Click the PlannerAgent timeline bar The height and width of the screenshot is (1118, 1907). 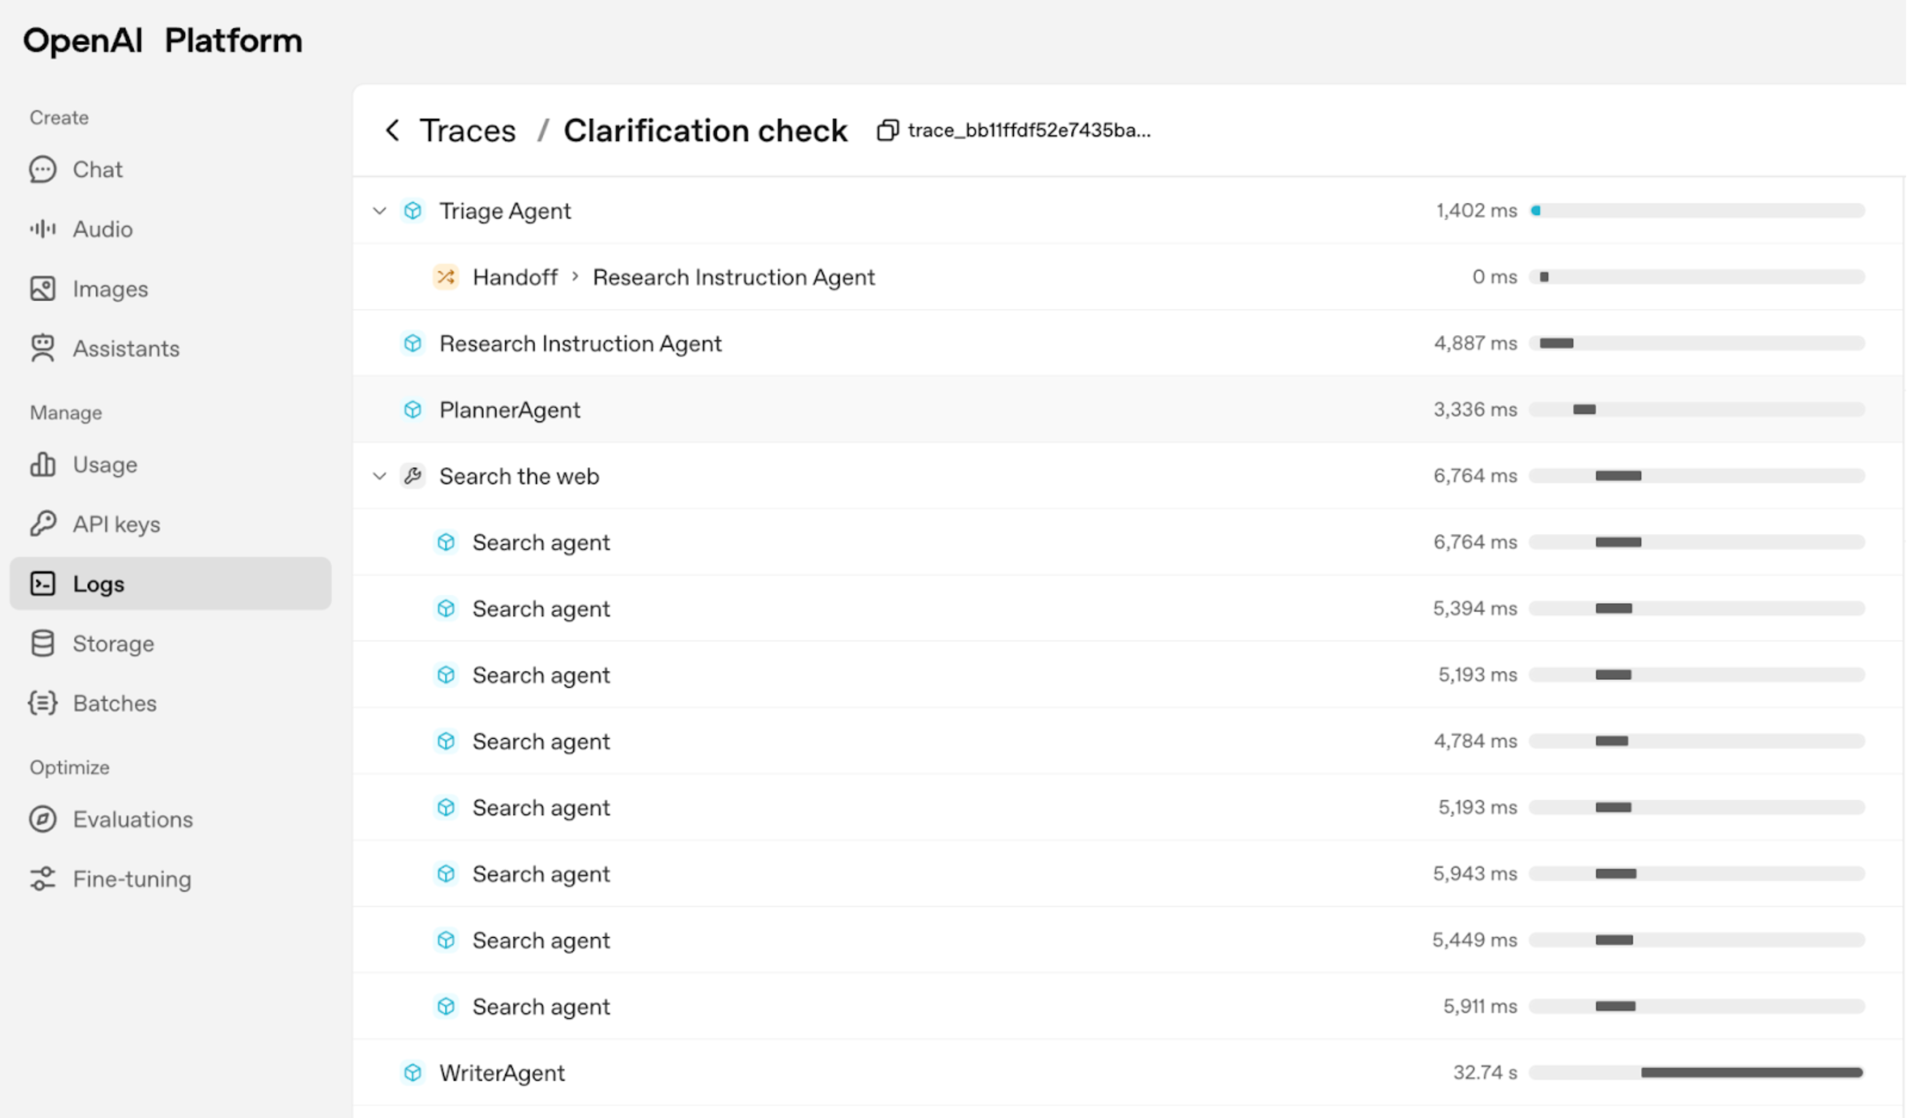tap(1584, 409)
